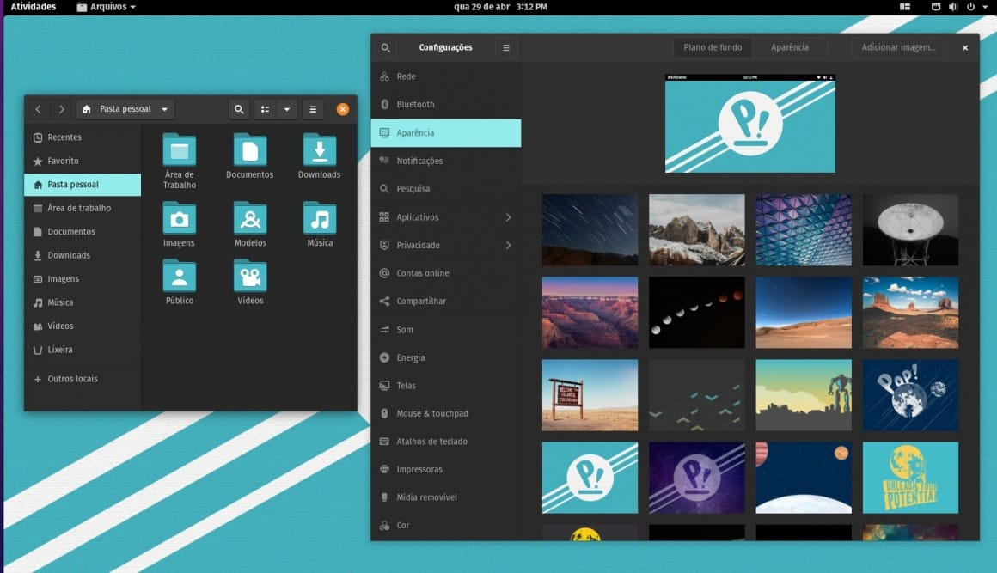The height and width of the screenshot is (573, 997).
Task: Select the moon eclipse wallpaper thumbnail
Action: coord(696,311)
